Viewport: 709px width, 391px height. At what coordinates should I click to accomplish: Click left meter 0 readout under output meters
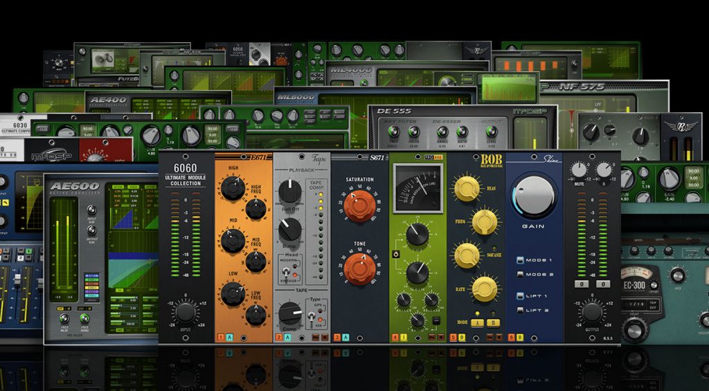tap(581, 284)
